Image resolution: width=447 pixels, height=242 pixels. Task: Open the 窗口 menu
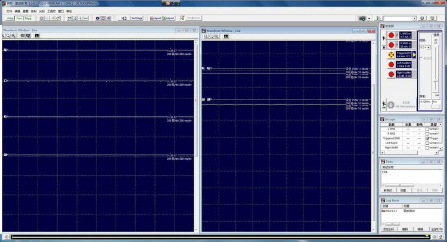pos(61,11)
